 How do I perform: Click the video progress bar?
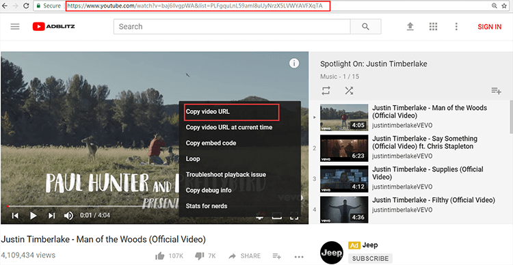[155, 206]
